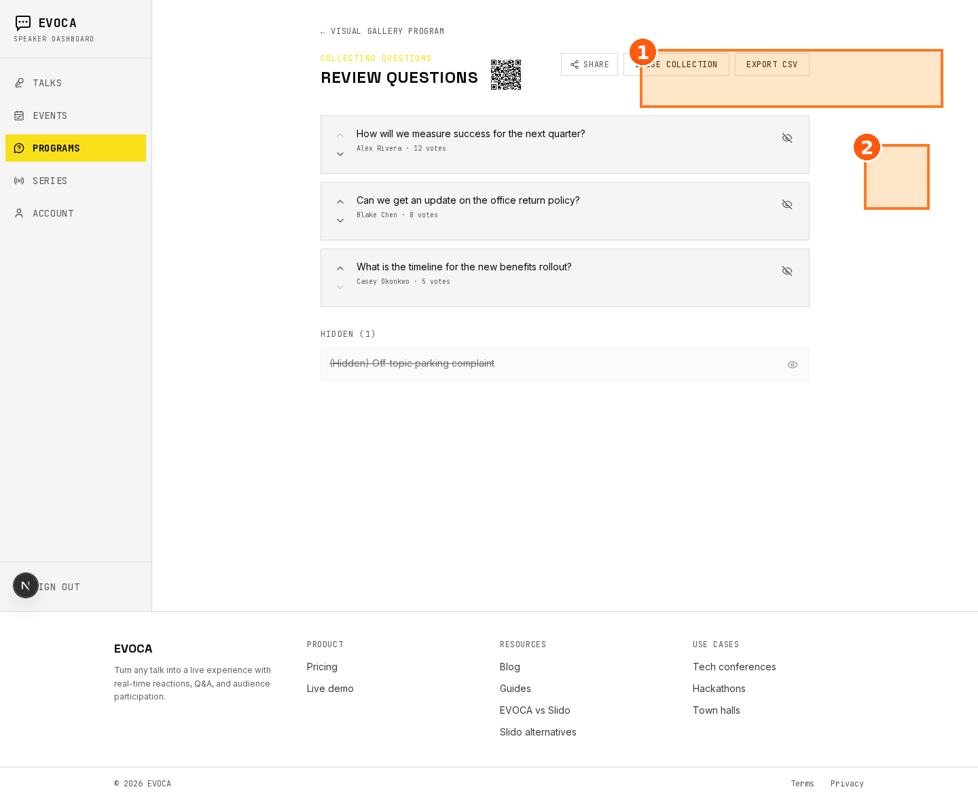978x800 pixels.
Task: Move 'measure success' question up
Action: 340,135
